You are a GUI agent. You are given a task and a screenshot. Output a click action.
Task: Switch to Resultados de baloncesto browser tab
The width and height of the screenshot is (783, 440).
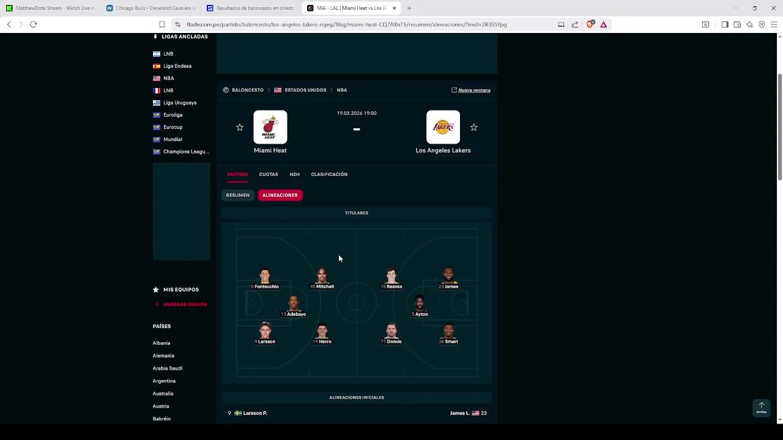[x=251, y=8]
